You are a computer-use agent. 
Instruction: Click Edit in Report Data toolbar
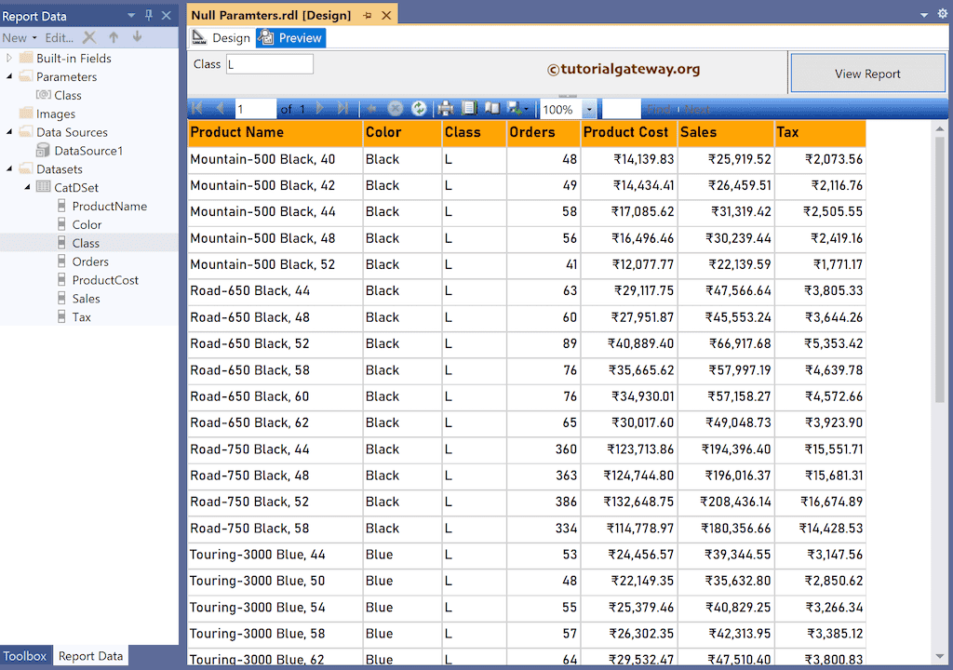coord(59,37)
